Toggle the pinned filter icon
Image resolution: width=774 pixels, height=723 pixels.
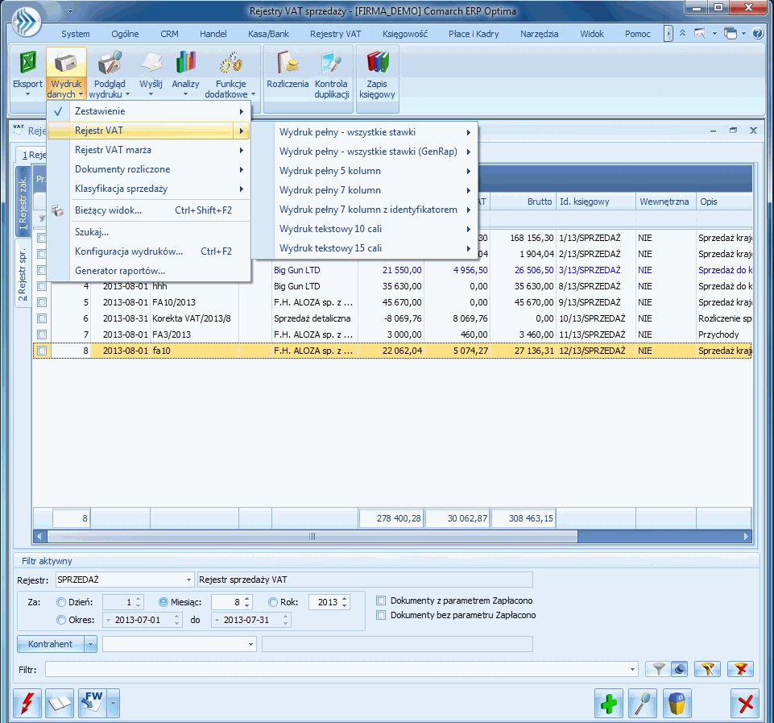(x=680, y=669)
